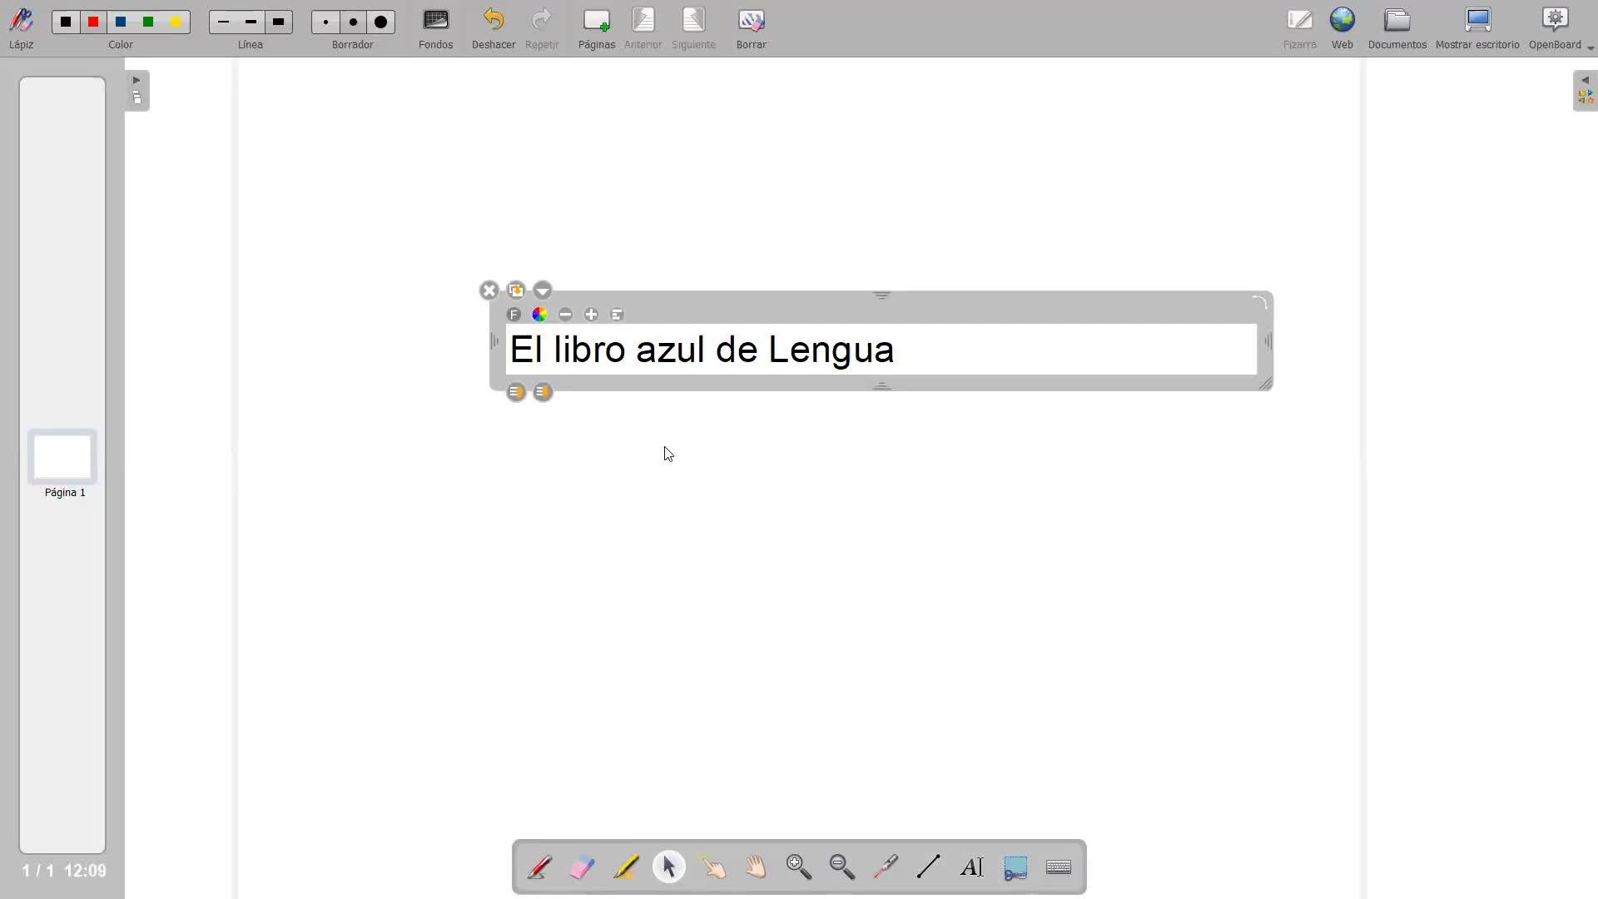Screen dimensions: 1598x899
Task: Select the small eraser size
Action: [326, 22]
